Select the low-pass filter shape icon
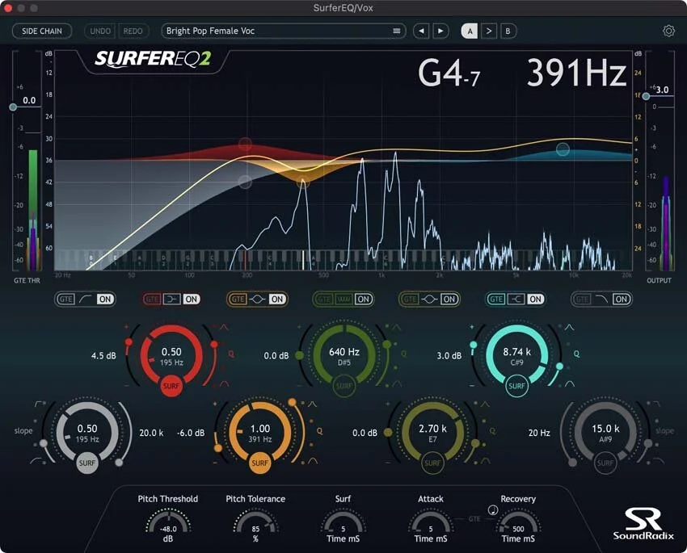 pos(601,300)
